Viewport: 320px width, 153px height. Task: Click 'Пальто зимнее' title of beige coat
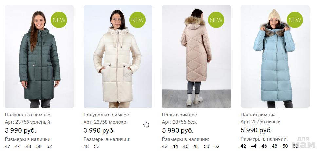tap(179, 115)
